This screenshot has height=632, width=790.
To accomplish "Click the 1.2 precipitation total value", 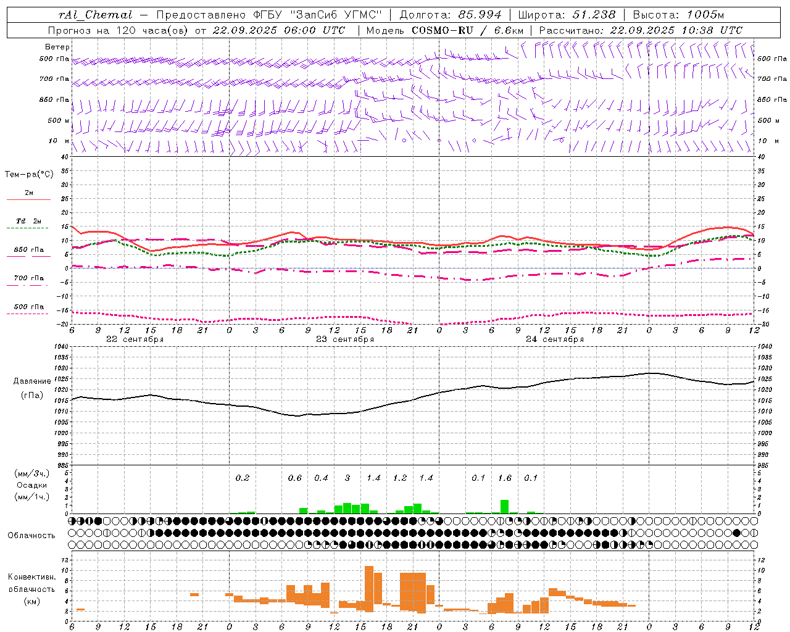I will coord(400,478).
